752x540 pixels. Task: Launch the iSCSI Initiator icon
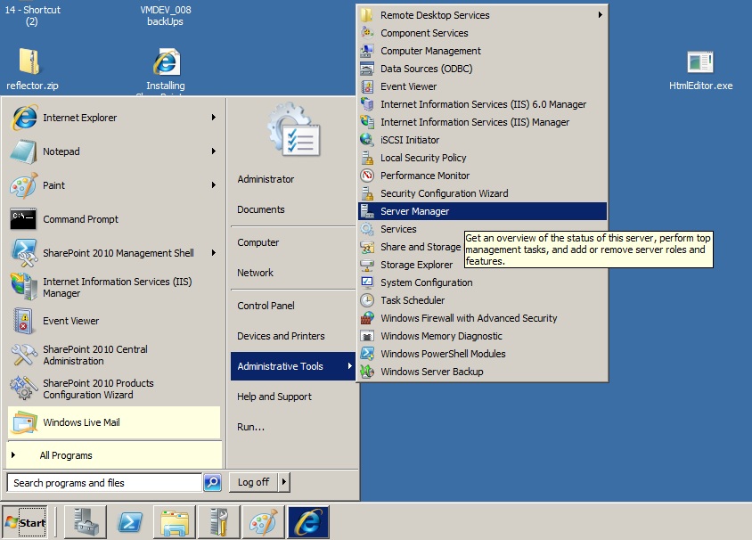tap(367, 140)
